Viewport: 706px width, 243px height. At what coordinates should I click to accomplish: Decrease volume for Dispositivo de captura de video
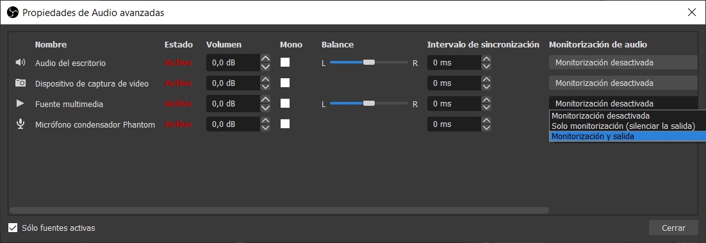pos(265,87)
